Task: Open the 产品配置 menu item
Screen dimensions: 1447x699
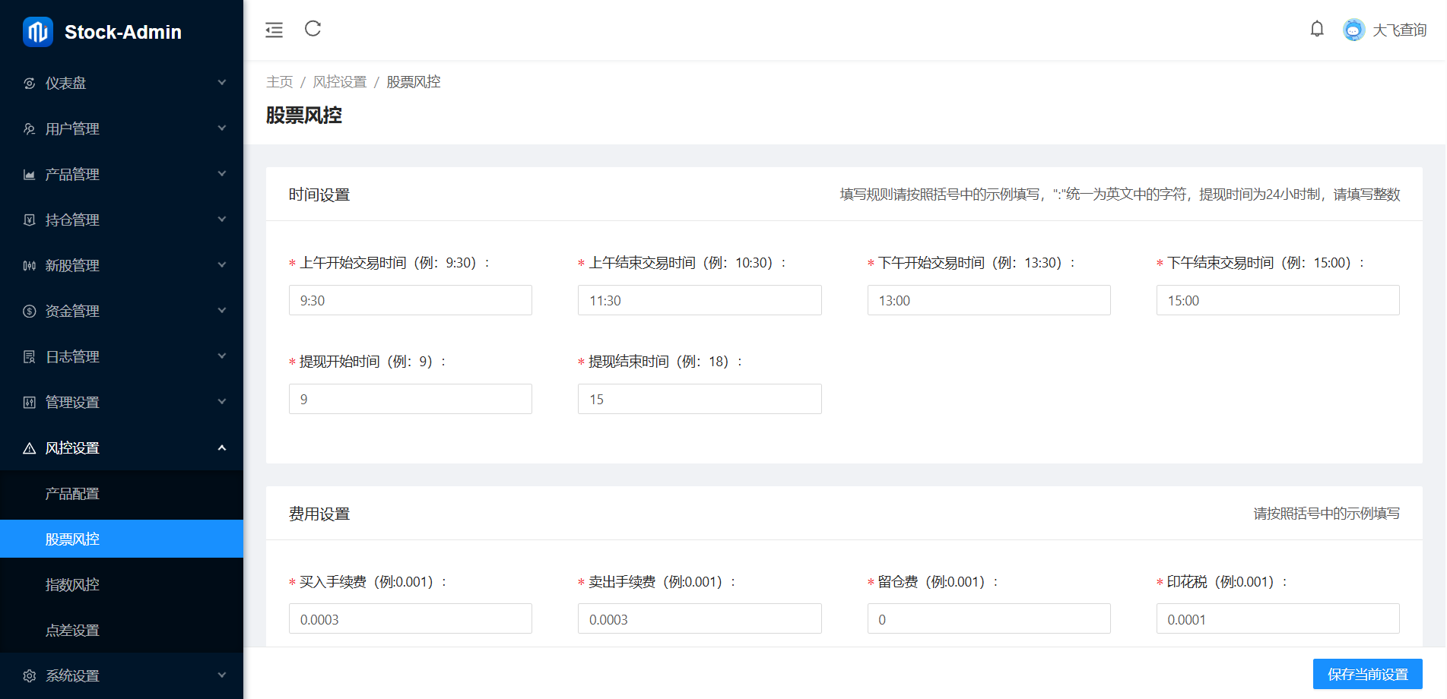Action: point(72,494)
